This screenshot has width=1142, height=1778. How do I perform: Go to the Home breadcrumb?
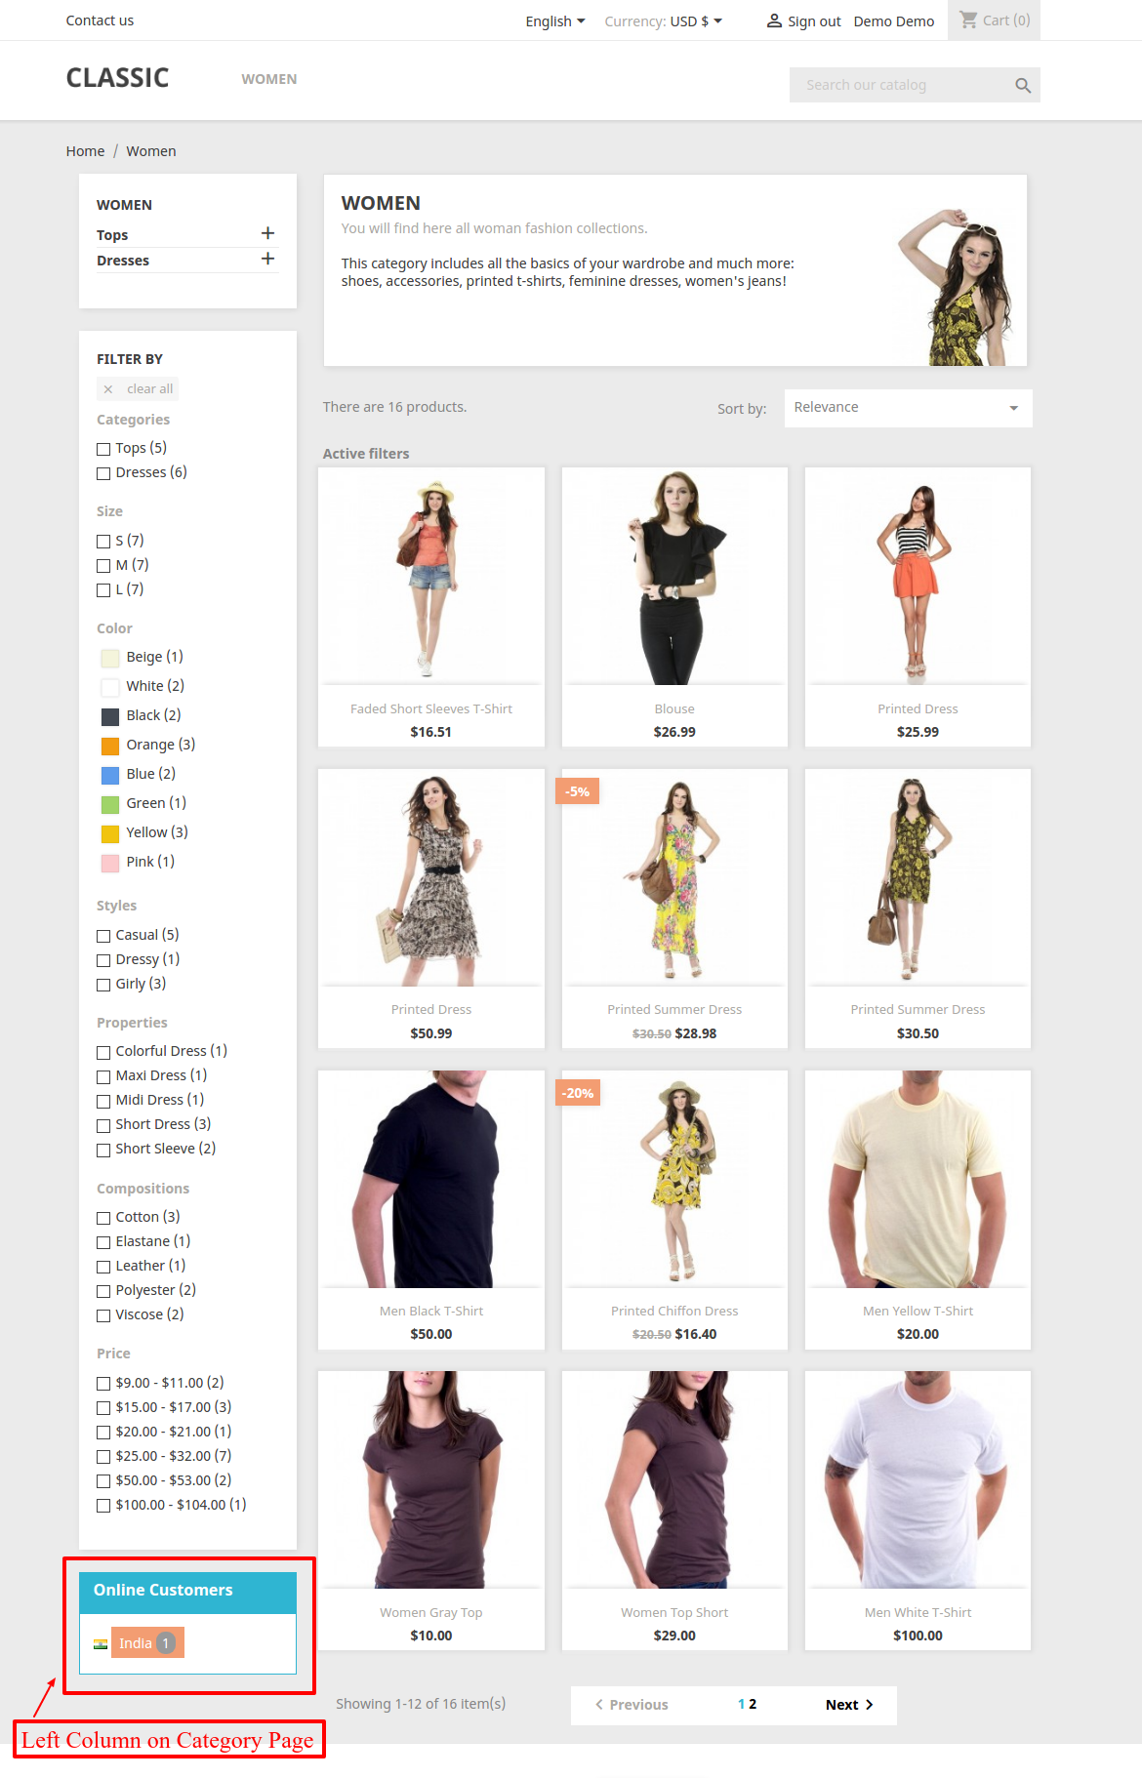85,151
